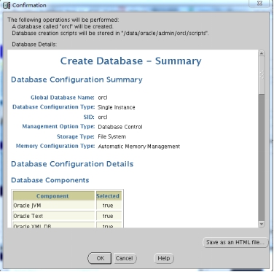Image resolution: width=274 pixels, height=272 pixels.
Task: Click the Storage Type label
Action: pyautogui.click(x=75, y=136)
